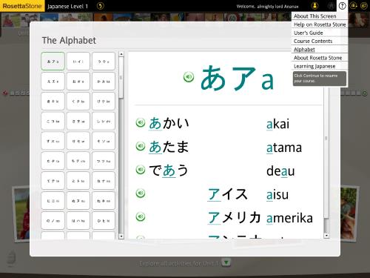Select the か カ ka alphabet tile

(104, 82)
